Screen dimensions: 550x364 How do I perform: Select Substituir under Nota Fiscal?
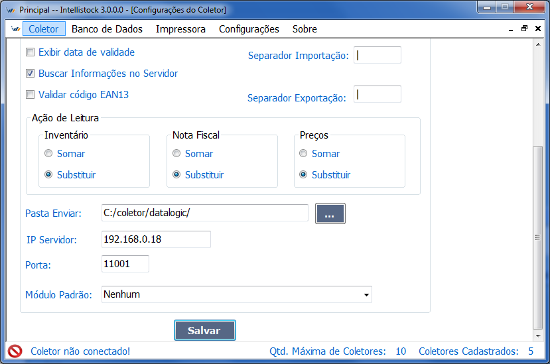(176, 174)
